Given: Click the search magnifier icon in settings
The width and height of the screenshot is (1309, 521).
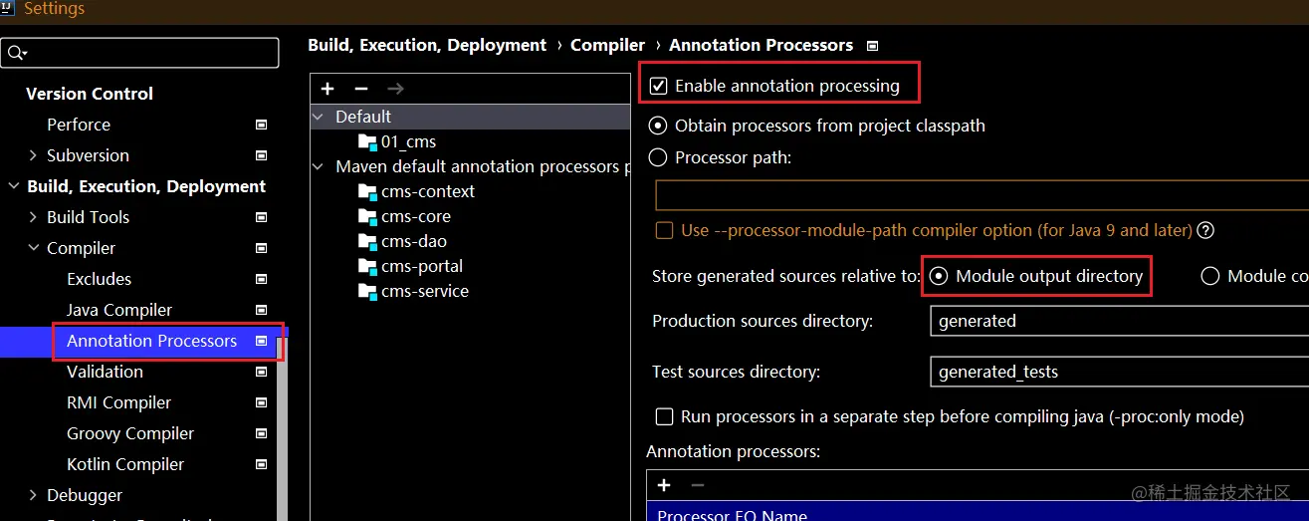Looking at the screenshot, I should click(17, 53).
